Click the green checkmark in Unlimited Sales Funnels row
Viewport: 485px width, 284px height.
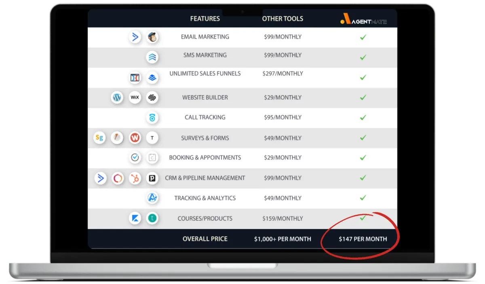[363, 77]
